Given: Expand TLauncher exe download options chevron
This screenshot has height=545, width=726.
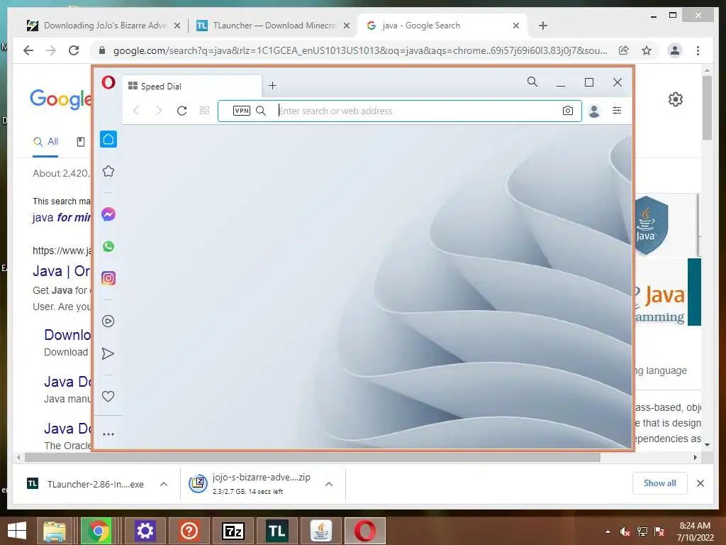Looking at the screenshot, I should click(x=164, y=484).
